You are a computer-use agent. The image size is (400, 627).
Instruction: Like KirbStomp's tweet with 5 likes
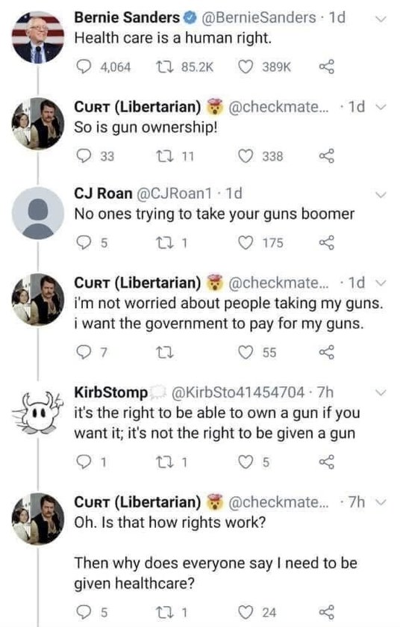point(246,462)
